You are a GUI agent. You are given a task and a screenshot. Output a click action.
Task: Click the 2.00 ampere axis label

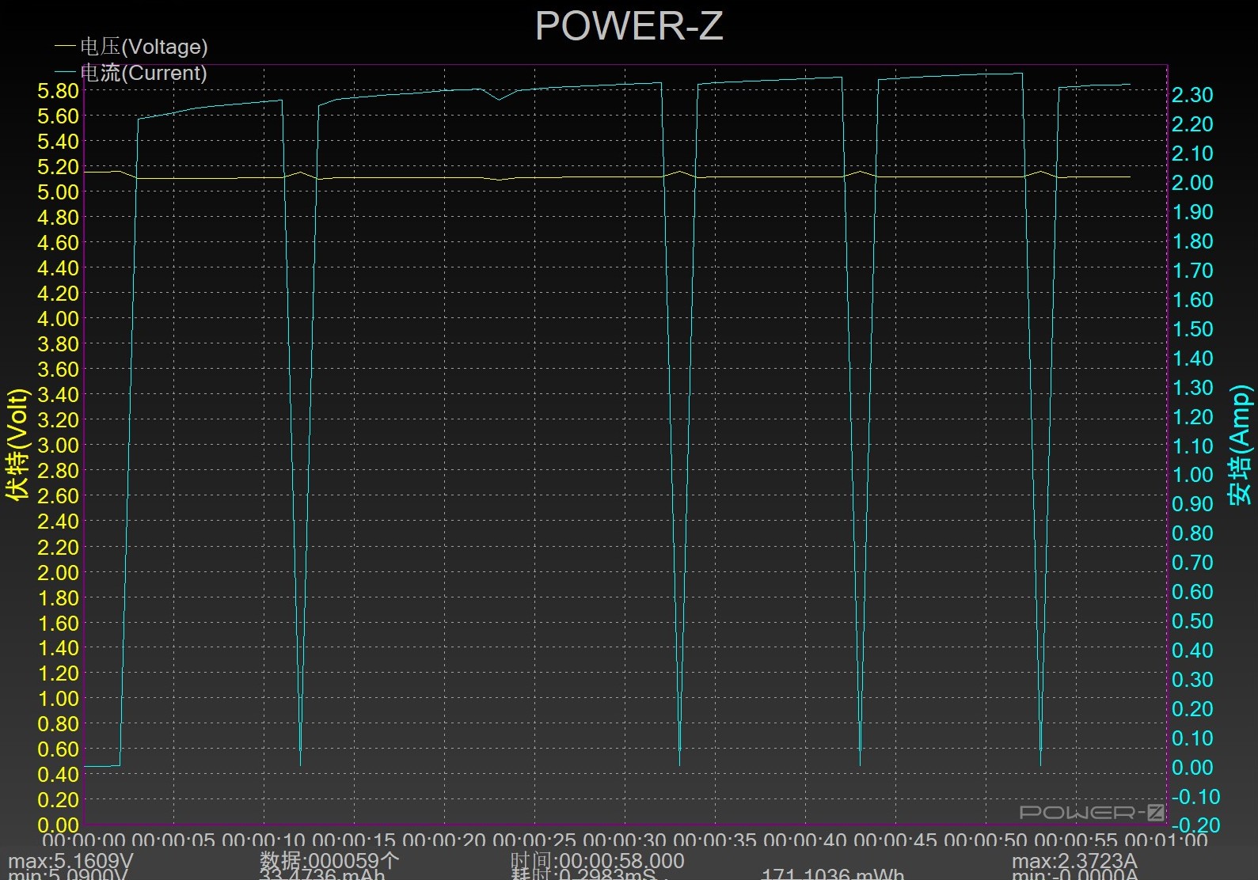coord(1192,183)
